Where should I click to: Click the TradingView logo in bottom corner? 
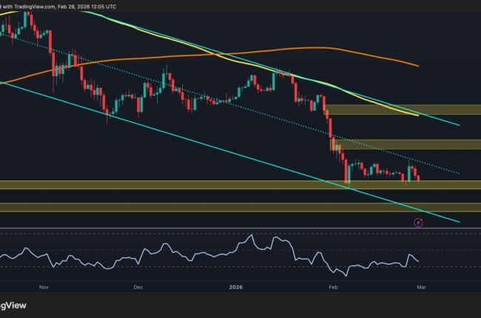[x=10, y=305]
